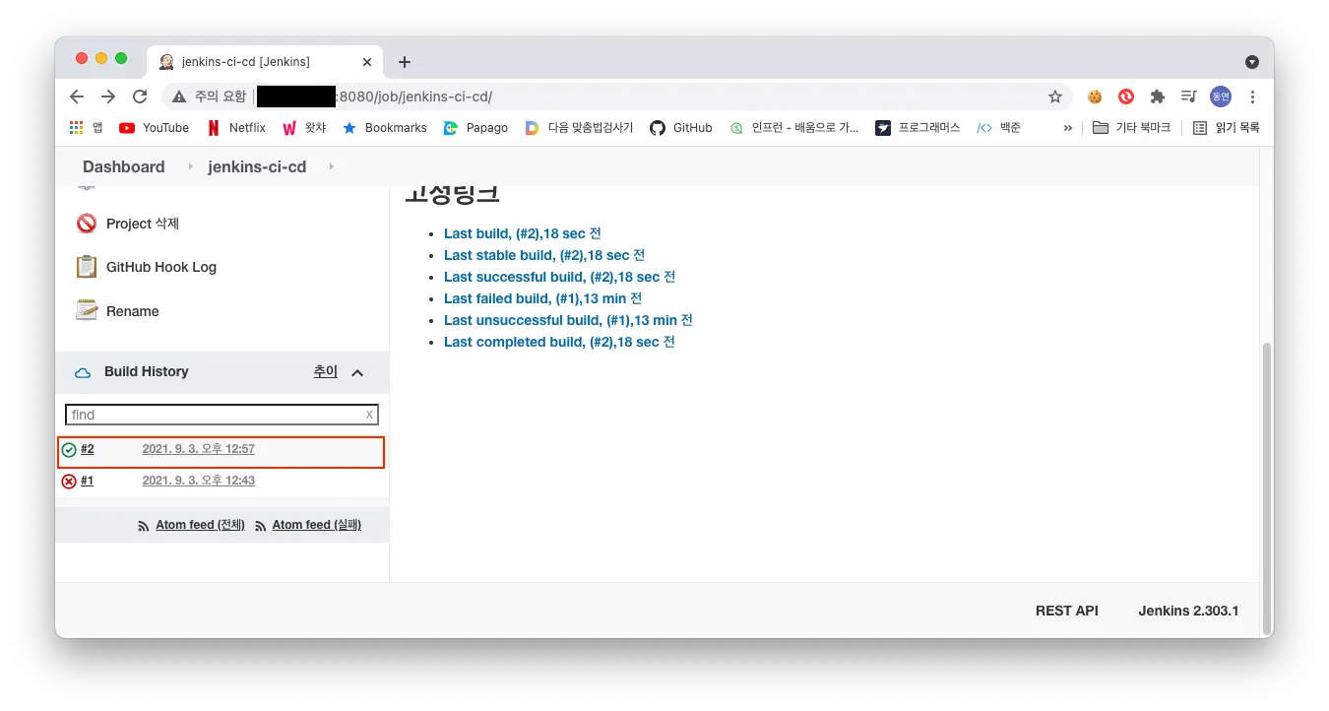This screenshot has height=711, width=1329.
Task: Close the jenkins-ci-cd [Jenkins] tab
Action: point(367,61)
